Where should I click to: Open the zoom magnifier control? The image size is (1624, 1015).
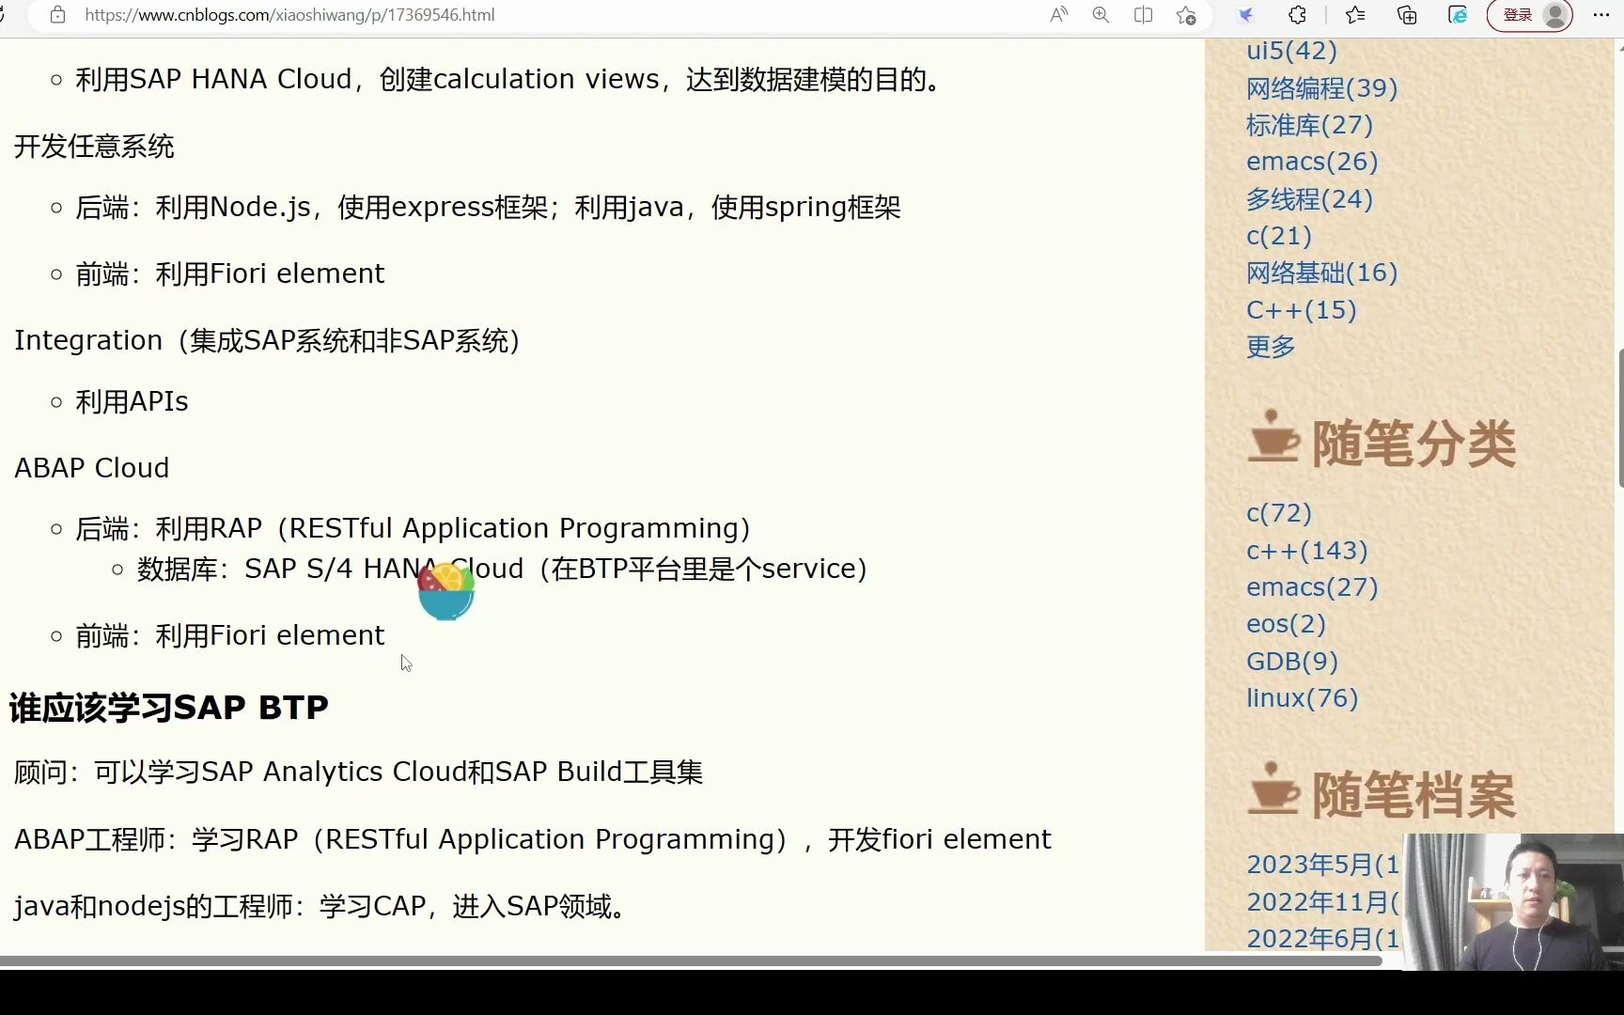[x=1101, y=15]
